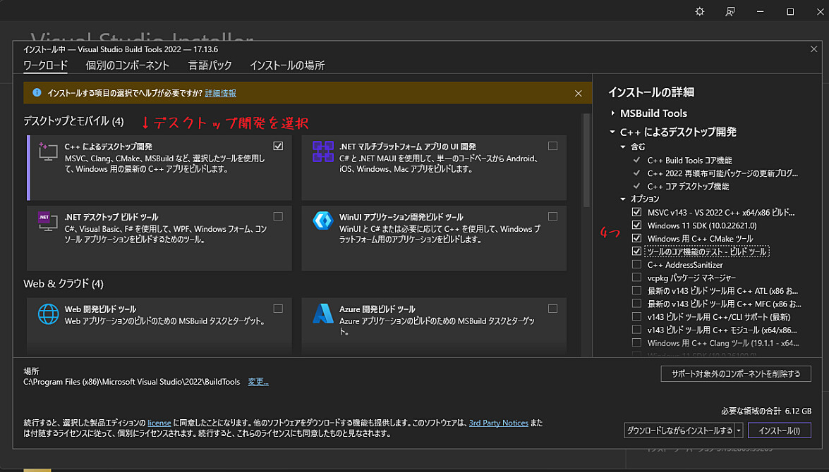Click the C++ 2022 再頒布可能パッケージ included item
829x472 pixels.
click(722, 173)
